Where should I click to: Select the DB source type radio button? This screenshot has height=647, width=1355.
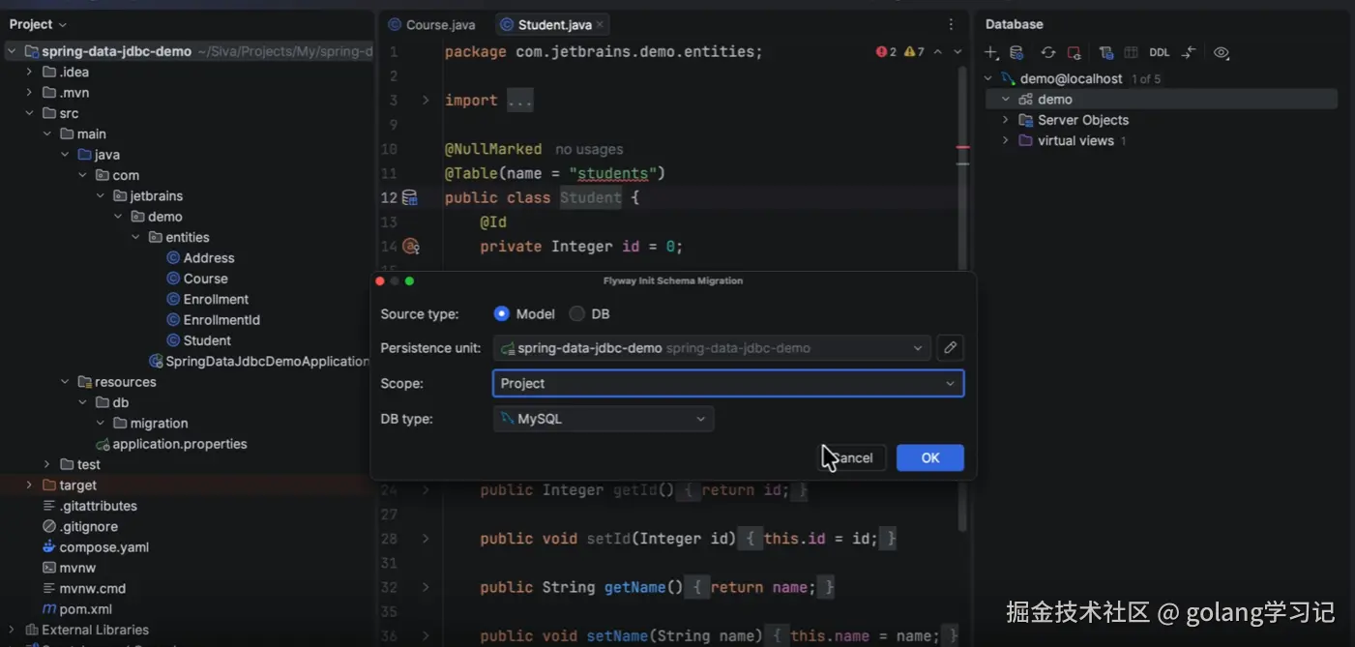576,313
